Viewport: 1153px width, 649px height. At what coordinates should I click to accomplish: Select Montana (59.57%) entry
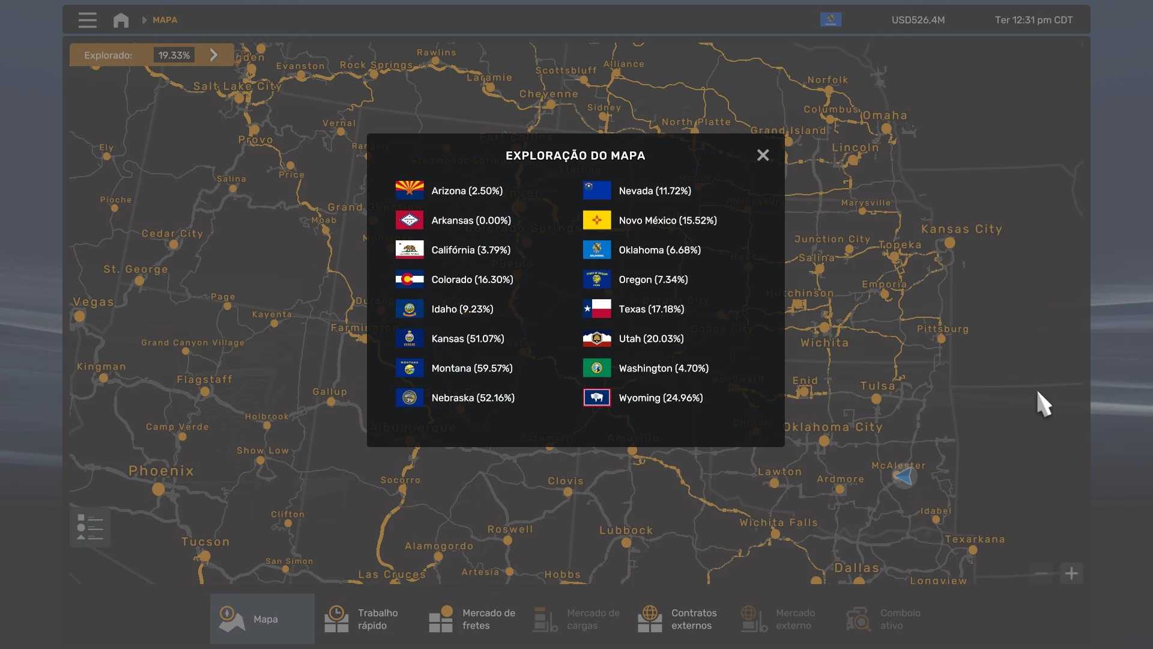pyautogui.click(x=471, y=368)
